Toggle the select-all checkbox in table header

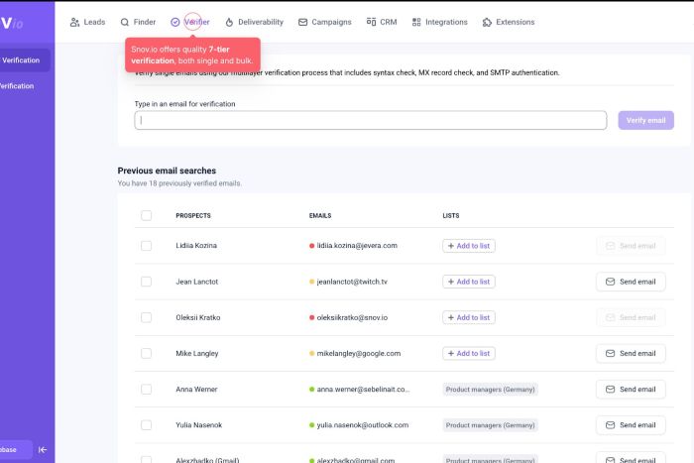(147, 215)
